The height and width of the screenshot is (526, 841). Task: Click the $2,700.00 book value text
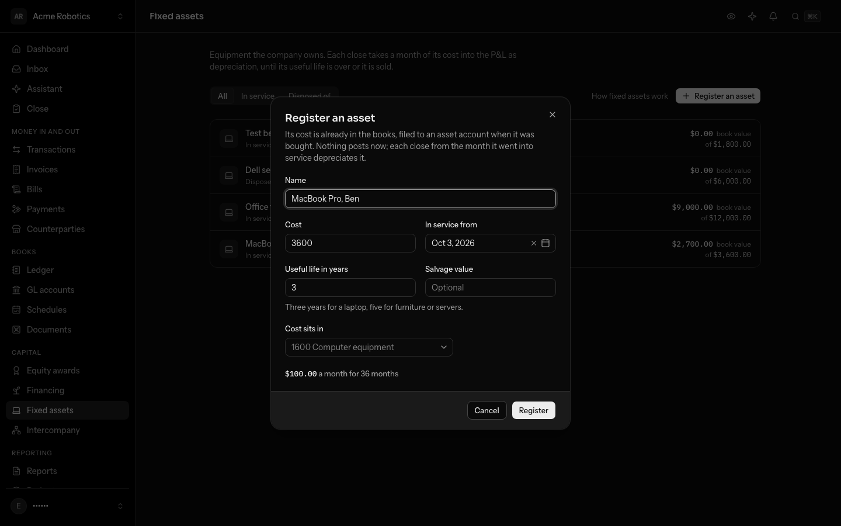click(711, 244)
